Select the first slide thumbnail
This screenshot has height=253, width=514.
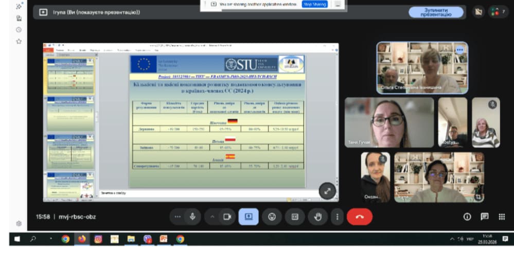pos(70,75)
